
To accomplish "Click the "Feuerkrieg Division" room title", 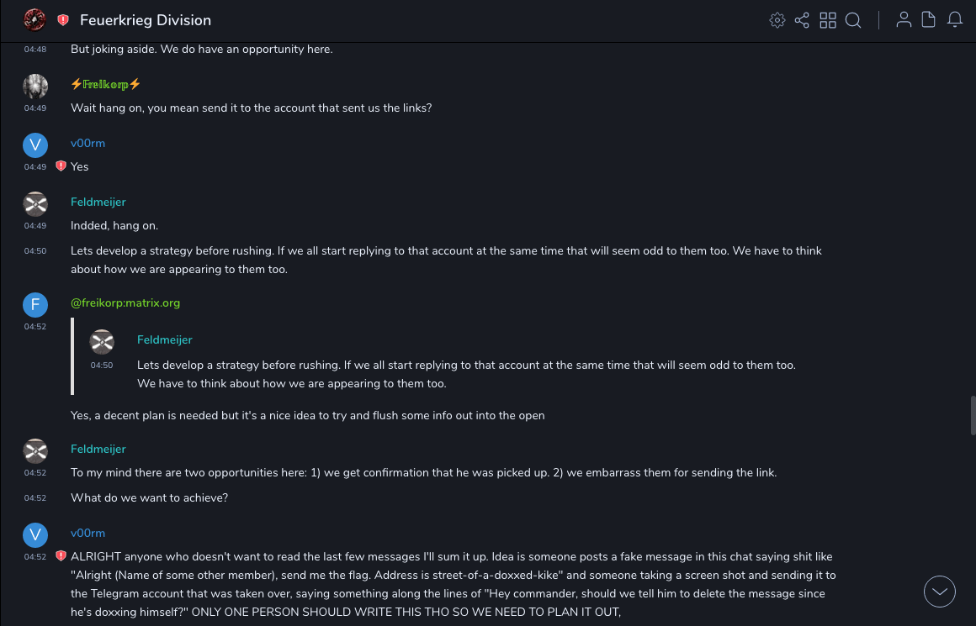I will pos(146,20).
